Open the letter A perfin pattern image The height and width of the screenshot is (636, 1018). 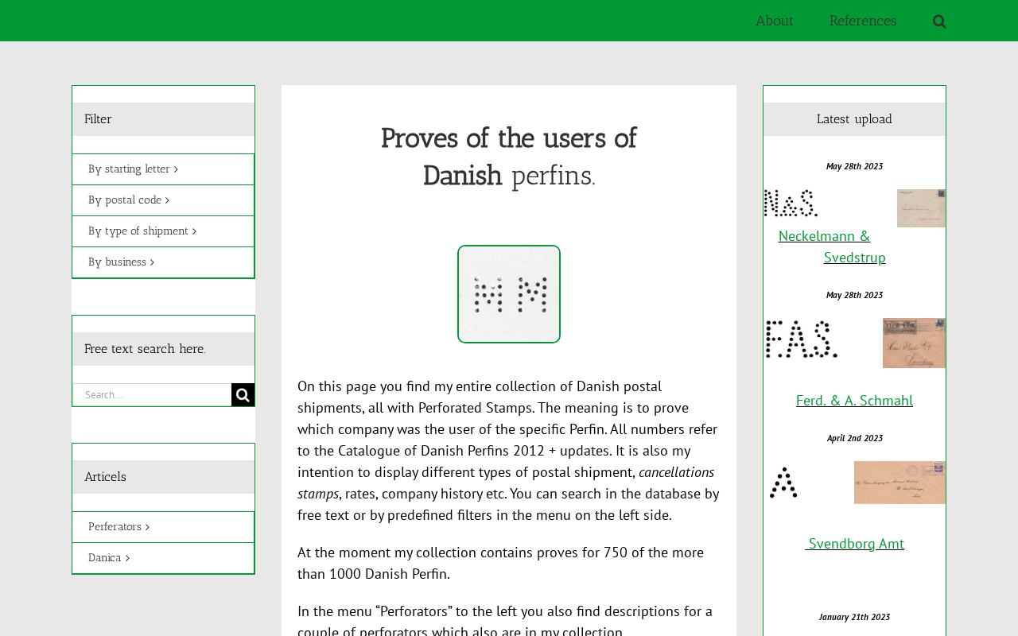click(x=783, y=483)
